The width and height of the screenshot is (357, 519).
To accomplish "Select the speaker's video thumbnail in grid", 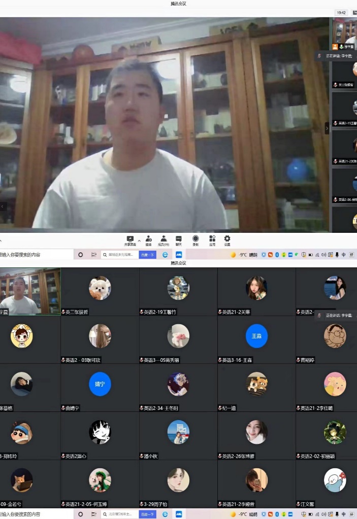I will 29,292.
